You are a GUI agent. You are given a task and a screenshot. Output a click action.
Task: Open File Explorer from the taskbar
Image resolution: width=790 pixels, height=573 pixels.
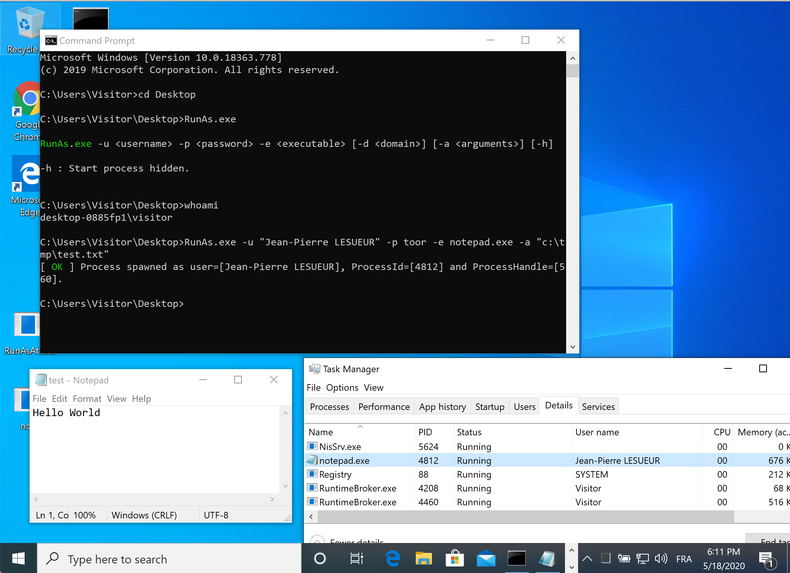423,558
